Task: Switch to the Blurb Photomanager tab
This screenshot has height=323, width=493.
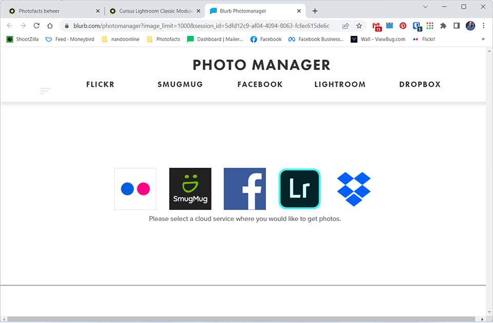Action: pyautogui.click(x=255, y=11)
